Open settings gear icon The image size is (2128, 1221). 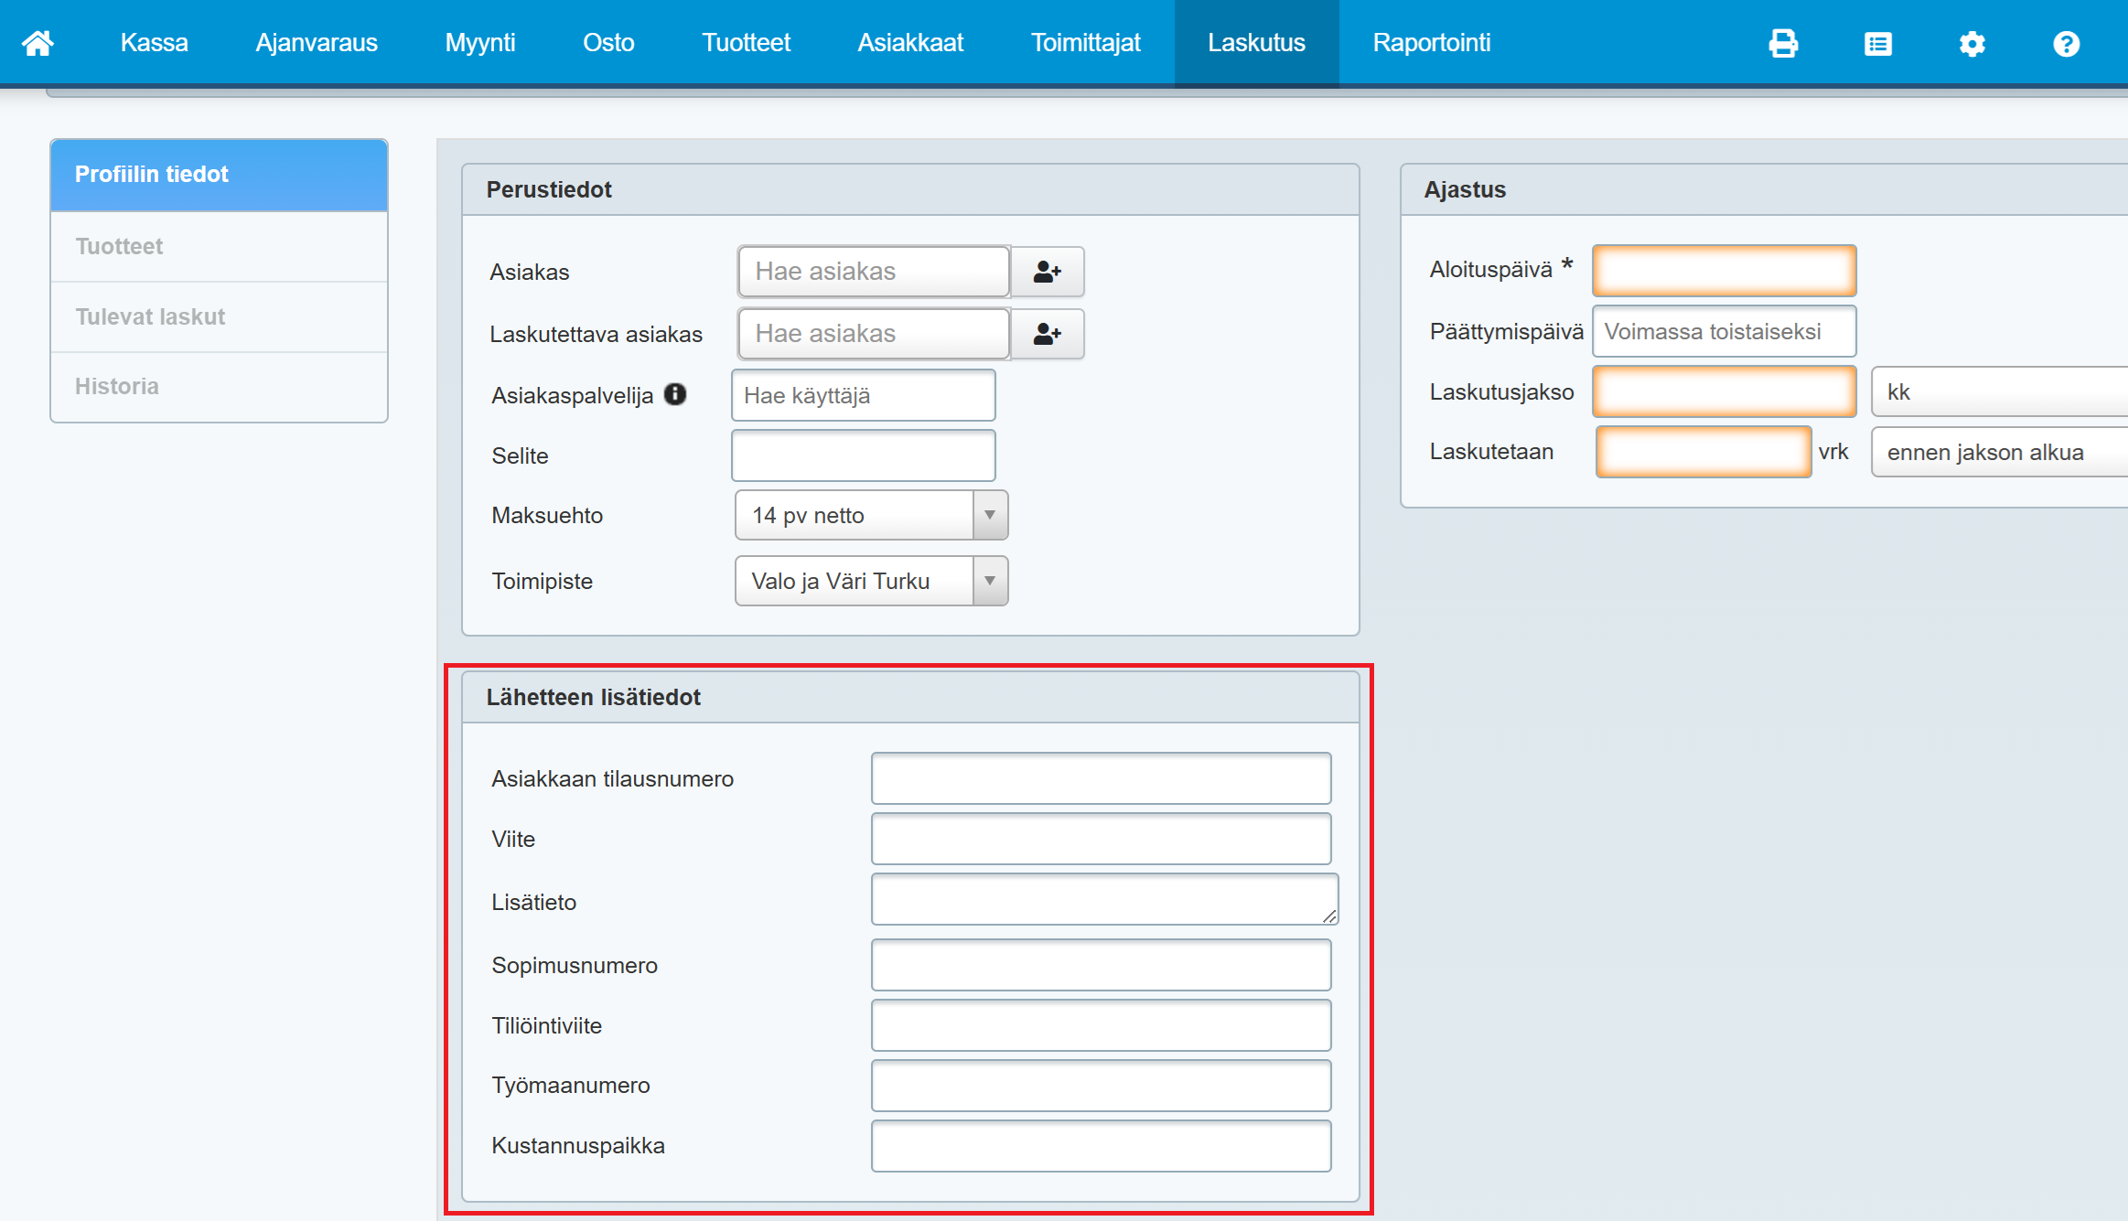coord(1972,43)
